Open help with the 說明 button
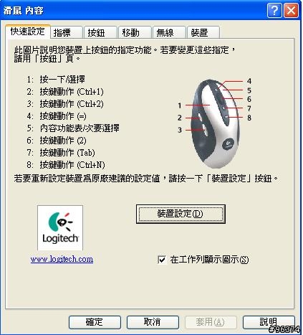303x335 pixels. pyautogui.click(x=269, y=322)
